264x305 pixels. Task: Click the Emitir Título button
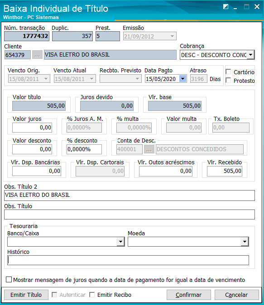[26, 295]
